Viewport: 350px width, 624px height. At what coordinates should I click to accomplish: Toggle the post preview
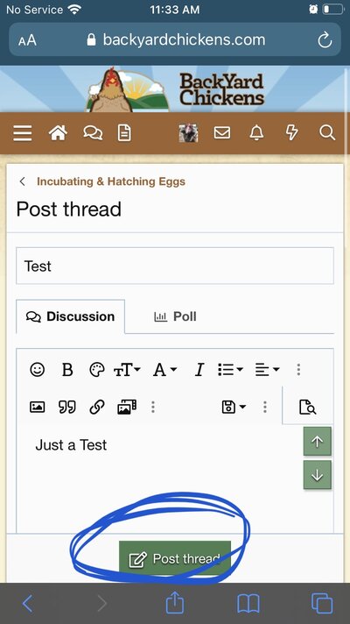[x=307, y=408]
